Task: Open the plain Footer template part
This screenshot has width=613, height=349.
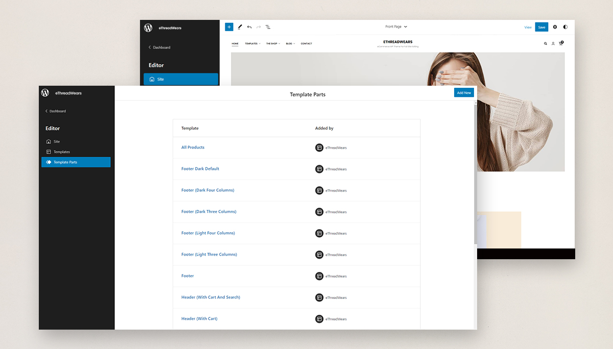Action: pyautogui.click(x=187, y=276)
